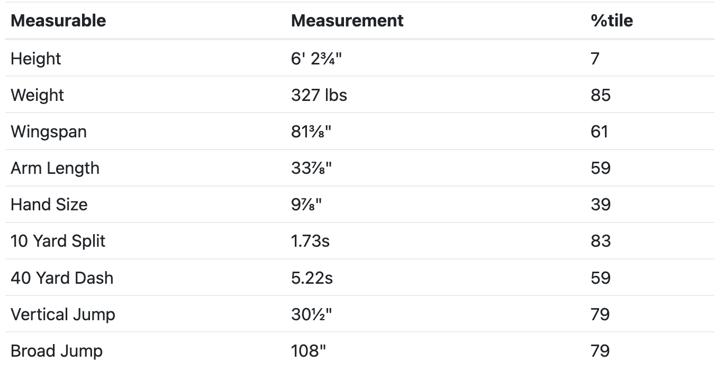This screenshot has width=725, height=372.
Task: Select the Weight row label
Action: (x=37, y=95)
